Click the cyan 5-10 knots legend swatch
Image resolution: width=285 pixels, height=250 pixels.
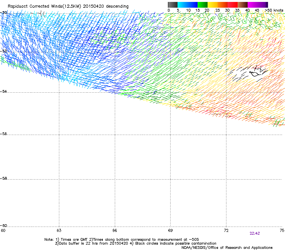tap(183, 5)
